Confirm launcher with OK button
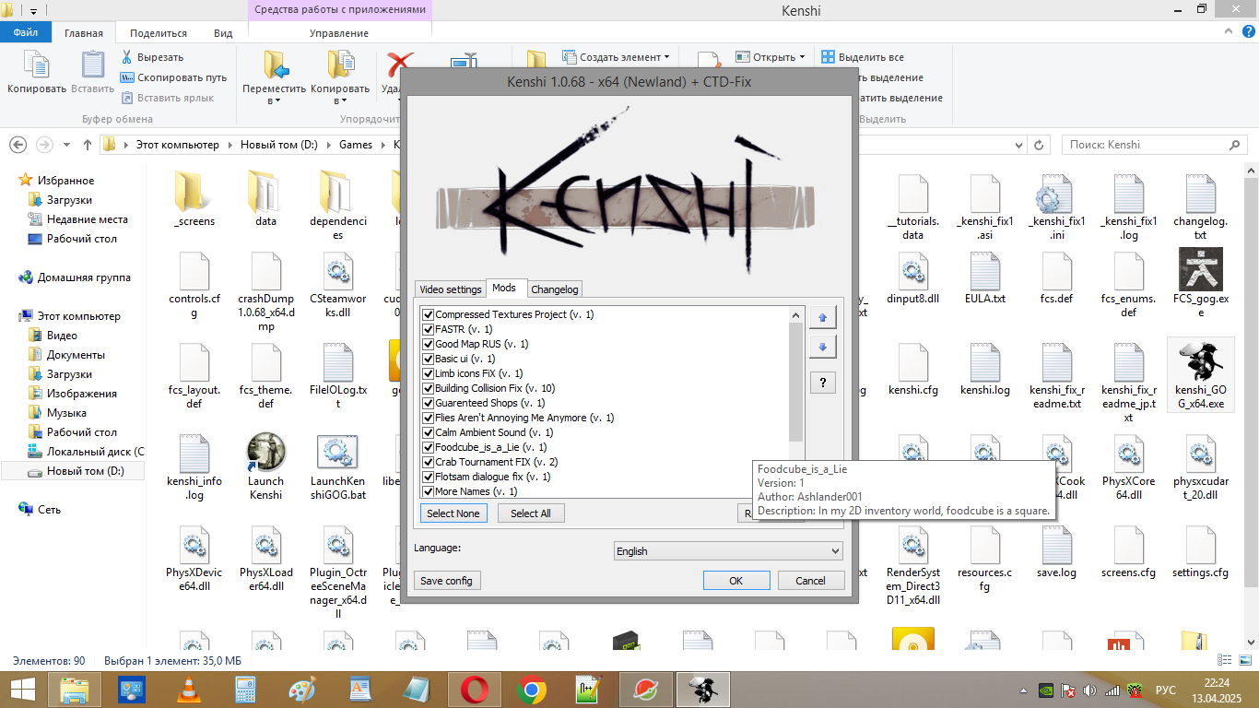 tap(736, 581)
